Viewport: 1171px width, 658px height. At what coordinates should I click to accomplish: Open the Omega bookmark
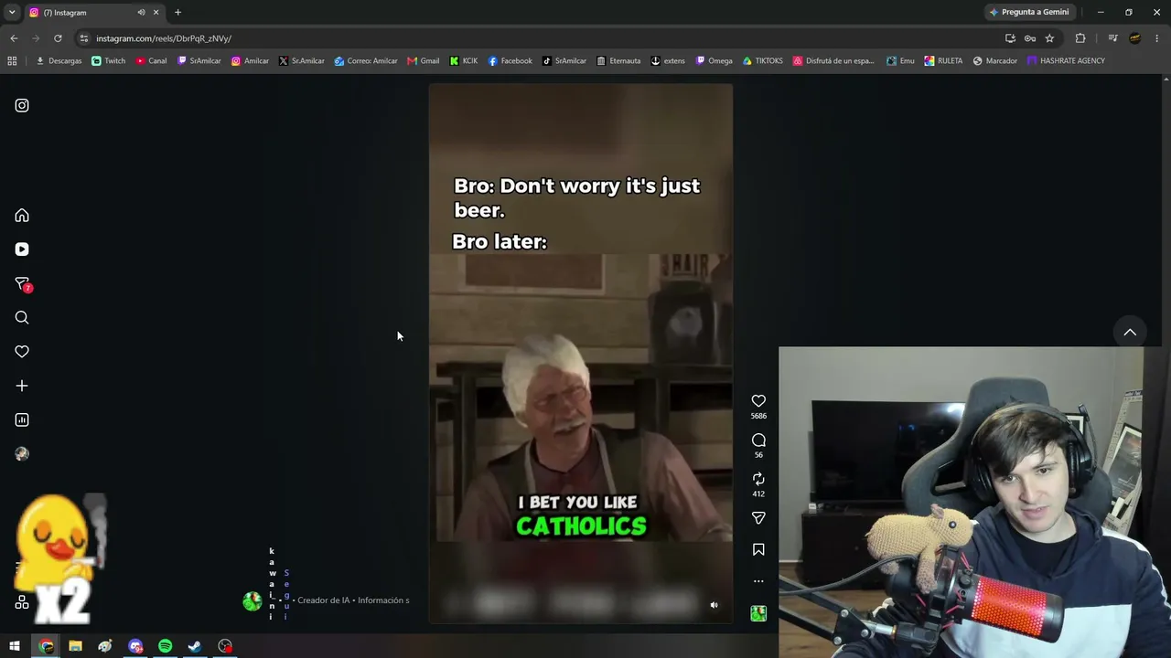point(714,61)
